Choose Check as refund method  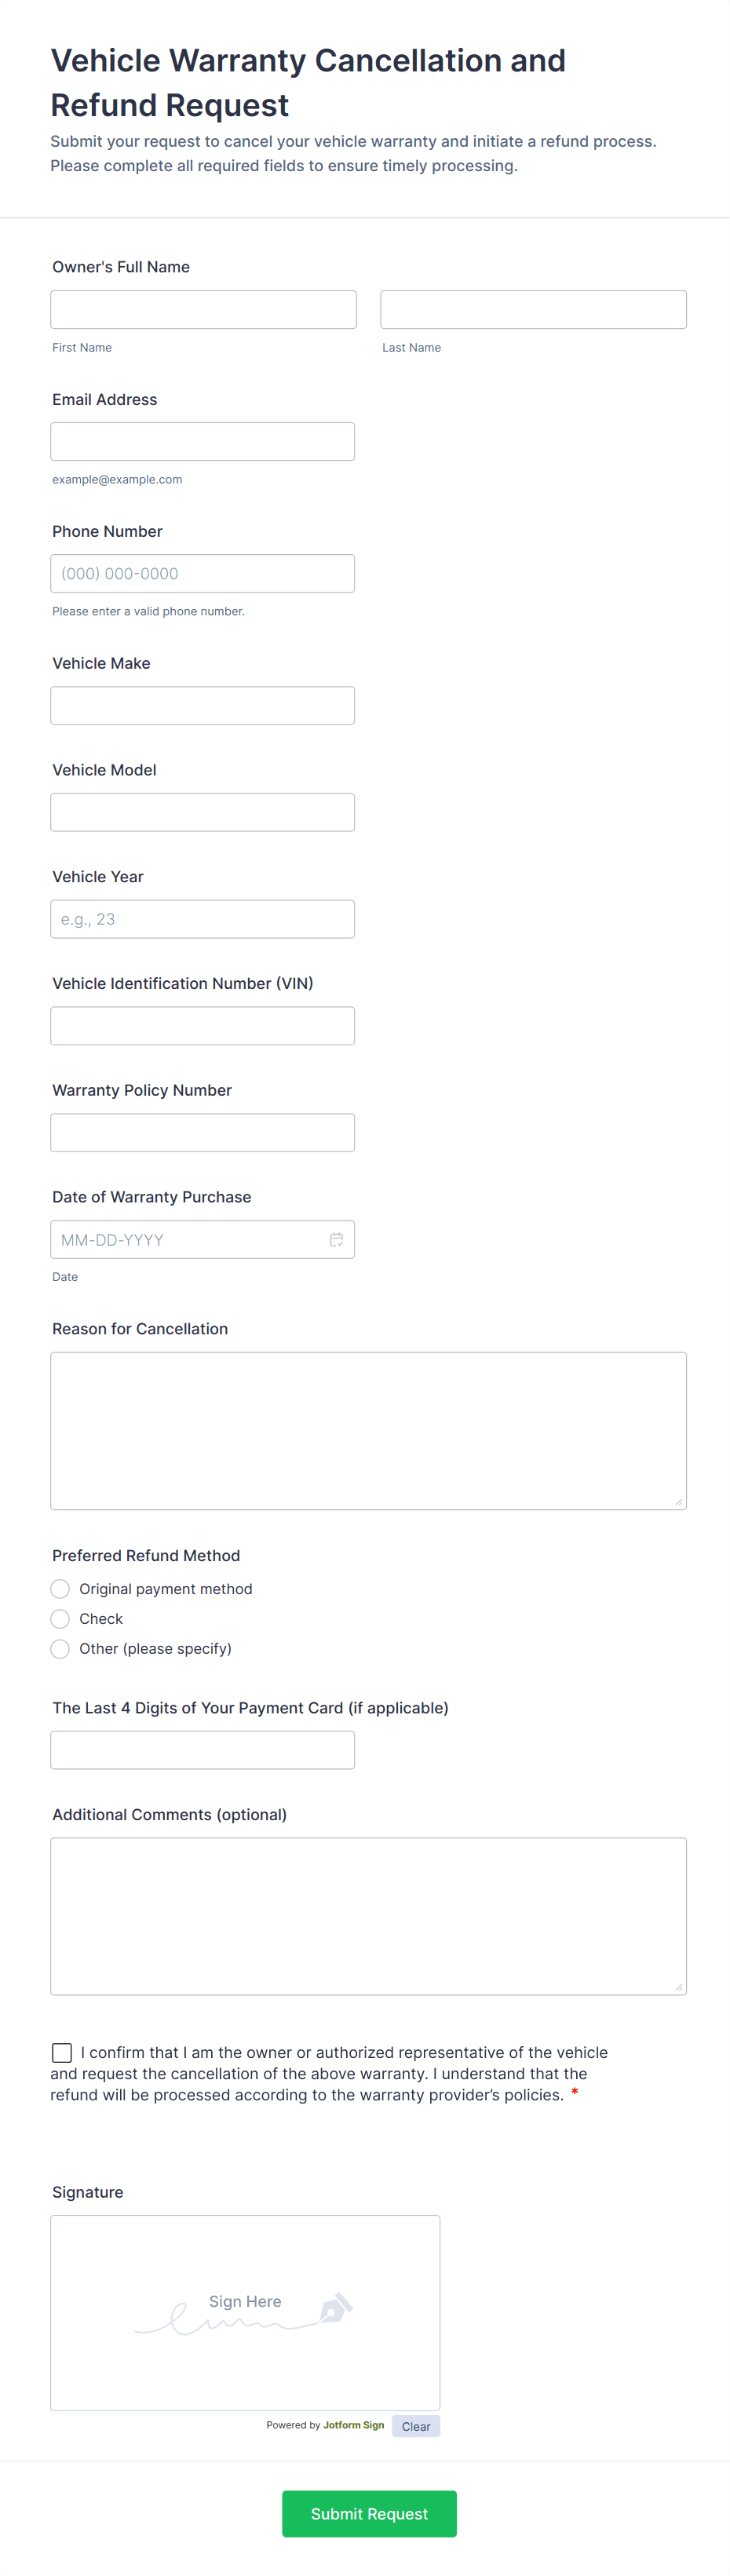[60, 1618]
